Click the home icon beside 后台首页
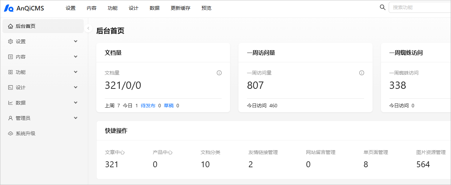This screenshot has width=451, height=185. coord(11,26)
